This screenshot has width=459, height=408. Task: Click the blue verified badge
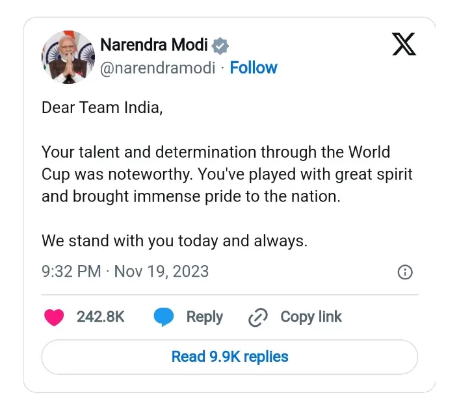[x=220, y=46]
